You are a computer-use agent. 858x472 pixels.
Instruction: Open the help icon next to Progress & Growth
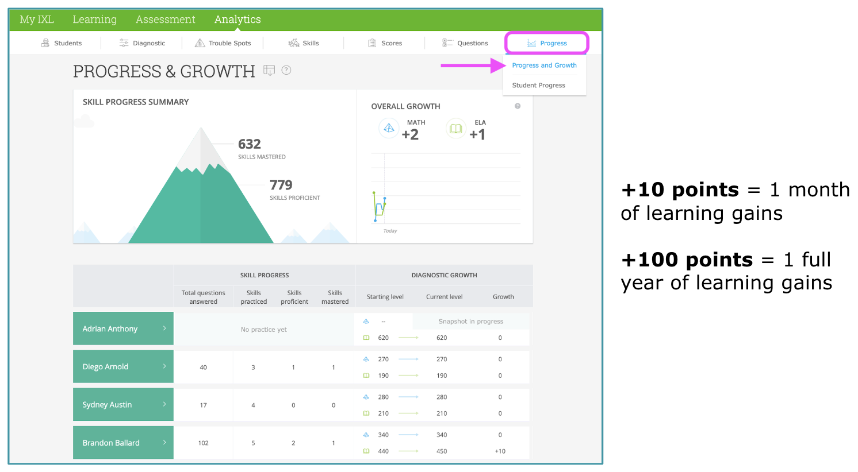286,70
